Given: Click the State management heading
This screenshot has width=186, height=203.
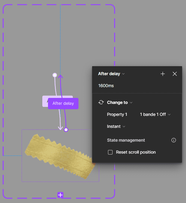Looking at the screenshot, I should click(126, 140).
